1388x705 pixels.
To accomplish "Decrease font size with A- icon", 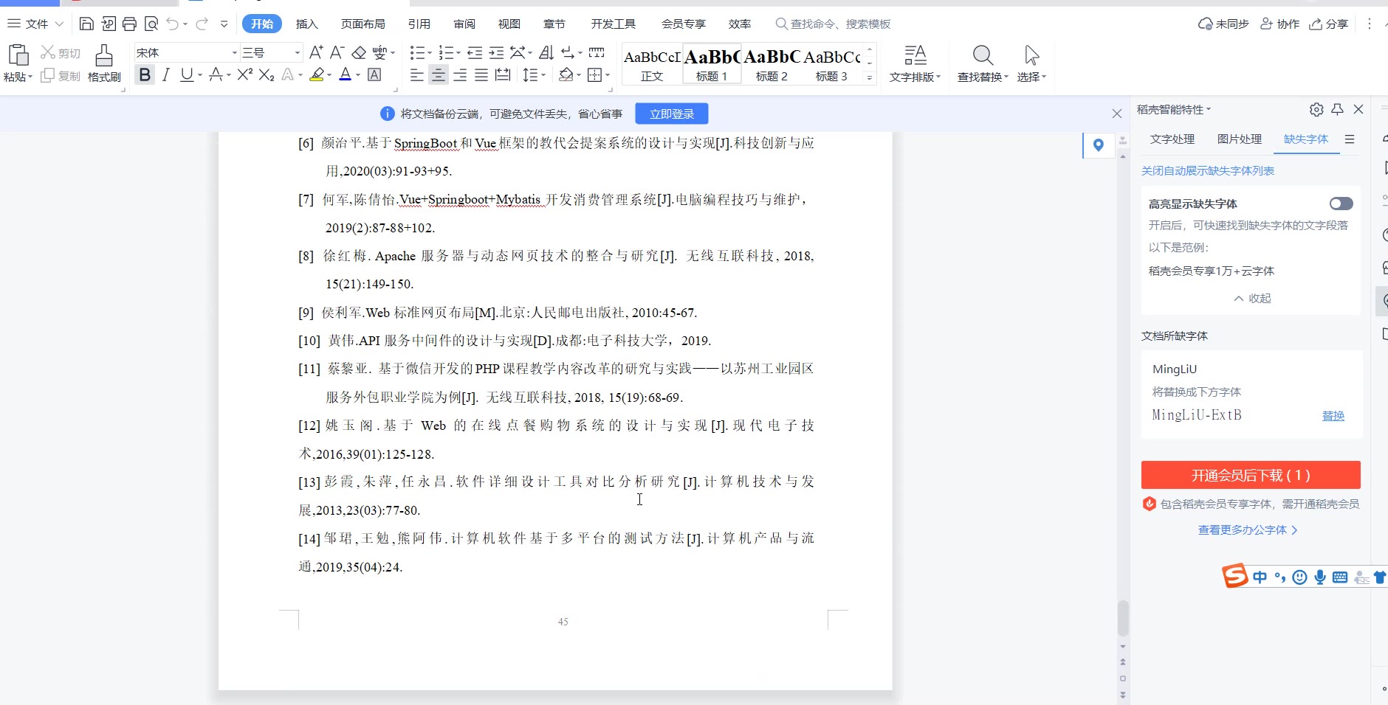I will click(337, 52).
